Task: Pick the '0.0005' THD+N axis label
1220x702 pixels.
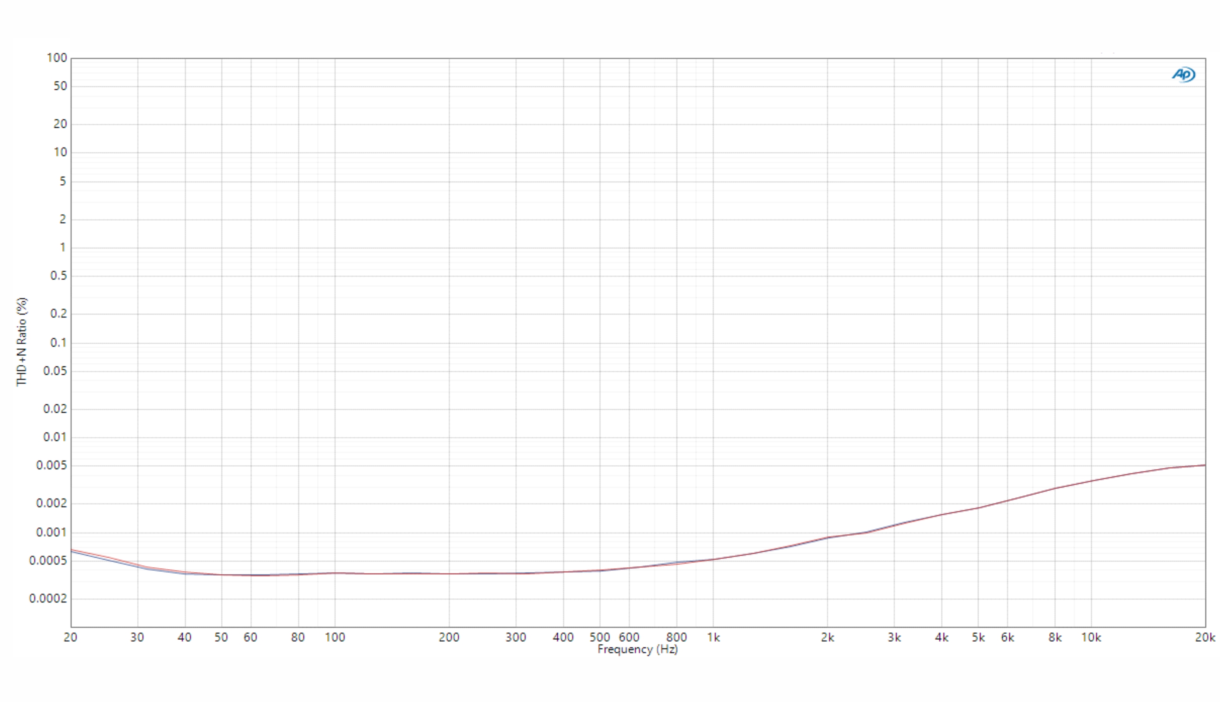Action: 48,561
